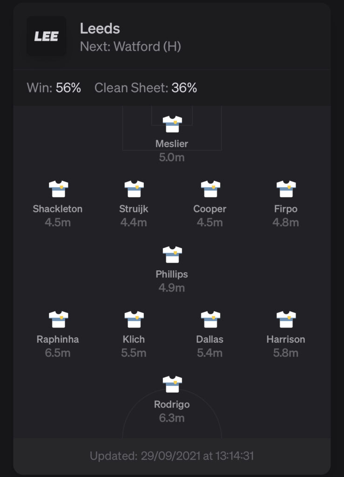The image size is (344, 477).
Task: Choose Firpo's shirt icon
Action: tap(286, 189)
